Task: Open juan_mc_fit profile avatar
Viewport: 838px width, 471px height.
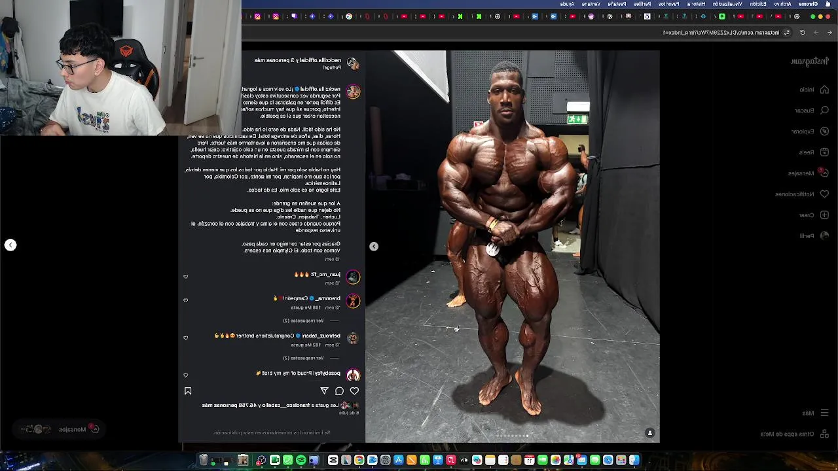Action: pos(353,277)
